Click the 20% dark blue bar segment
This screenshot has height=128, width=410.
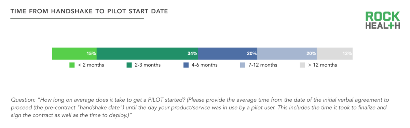click(228, 54)
